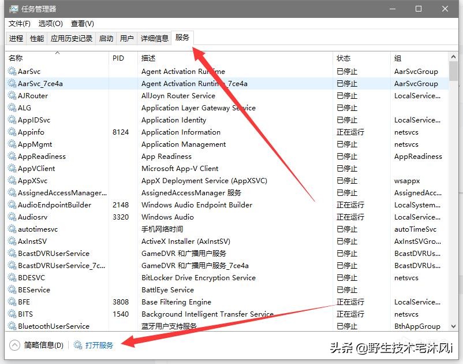
Task: Click the gear icon beside ALG service
Action: tap(12, 108)
